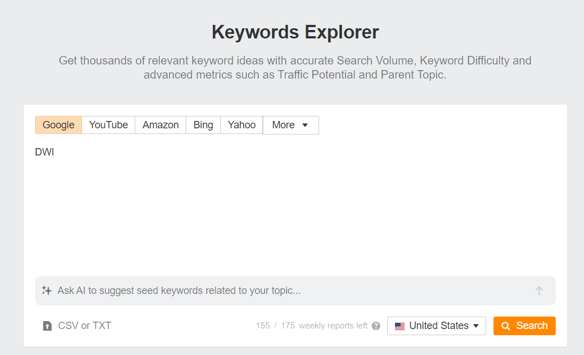
Task: Choose the Bing search engine tab
Action: 203,125
